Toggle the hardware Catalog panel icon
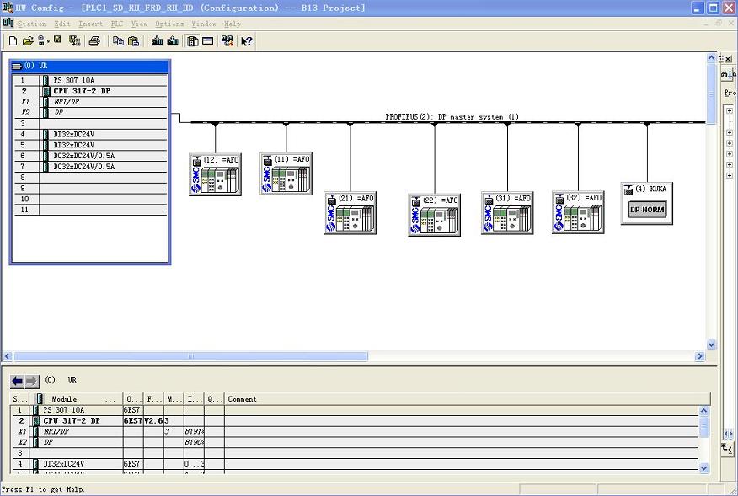This screenshot has height=496, width=738. 193,40
